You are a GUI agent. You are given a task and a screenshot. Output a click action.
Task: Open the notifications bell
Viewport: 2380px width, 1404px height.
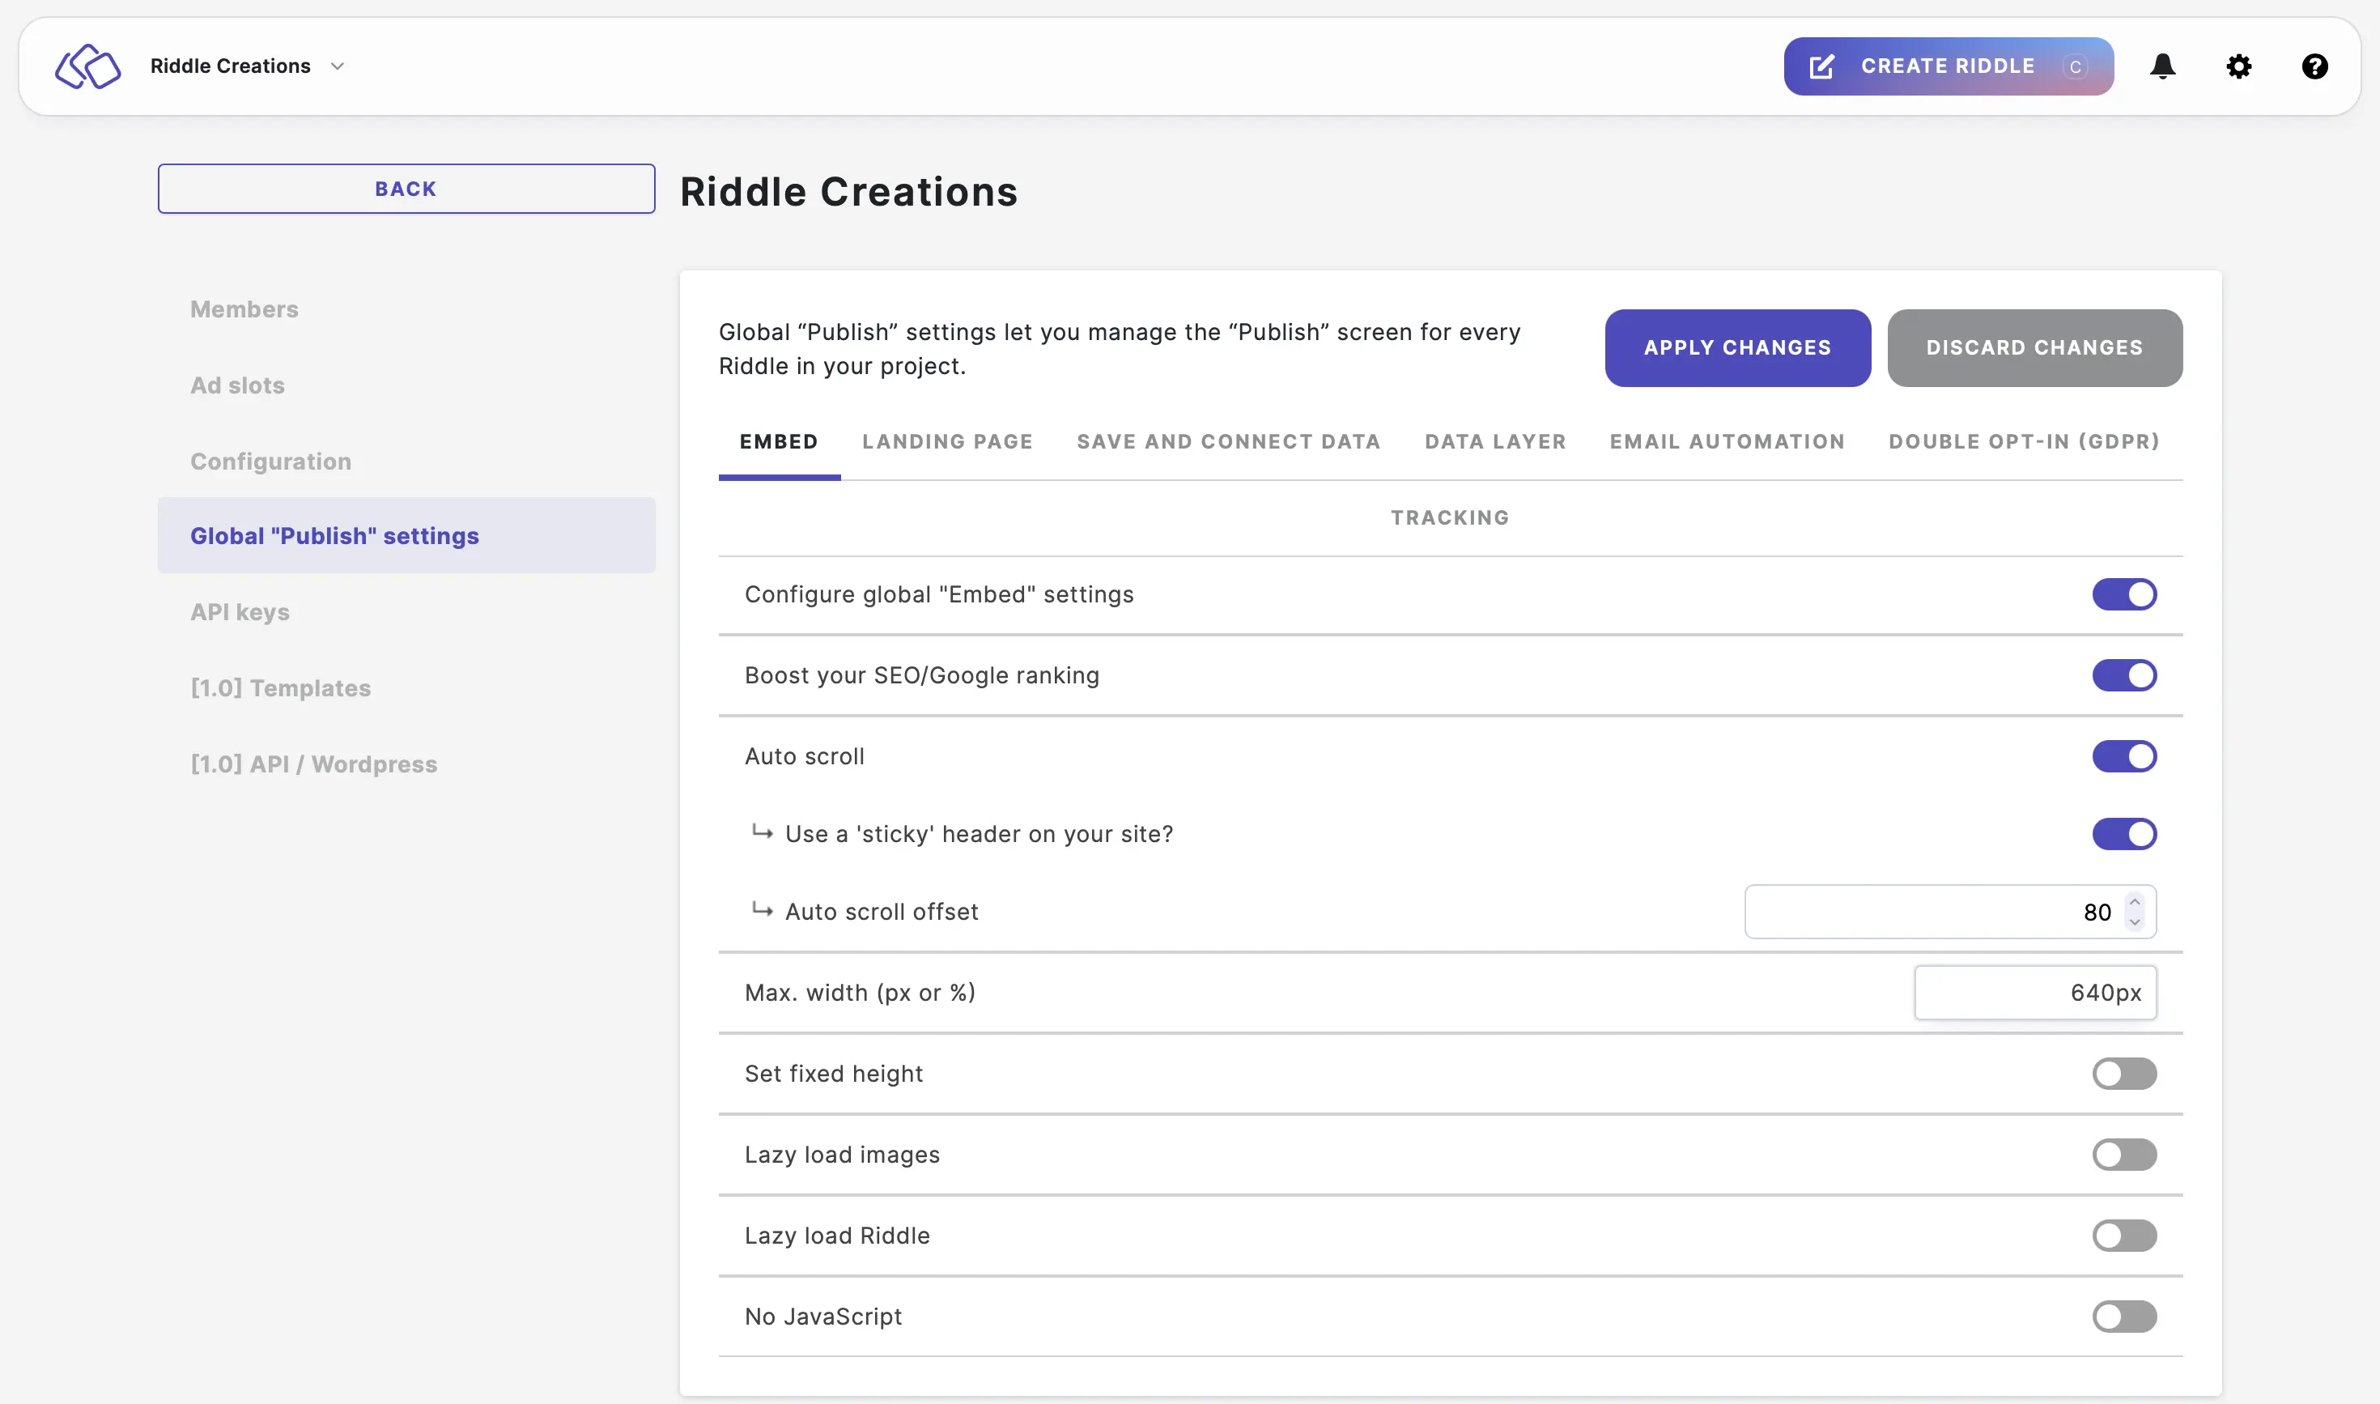2162,66
